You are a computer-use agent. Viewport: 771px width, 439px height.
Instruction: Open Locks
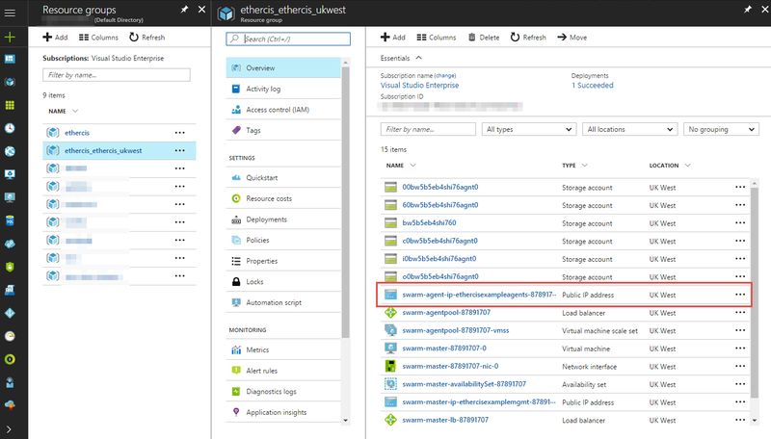(x=283, y=282)
